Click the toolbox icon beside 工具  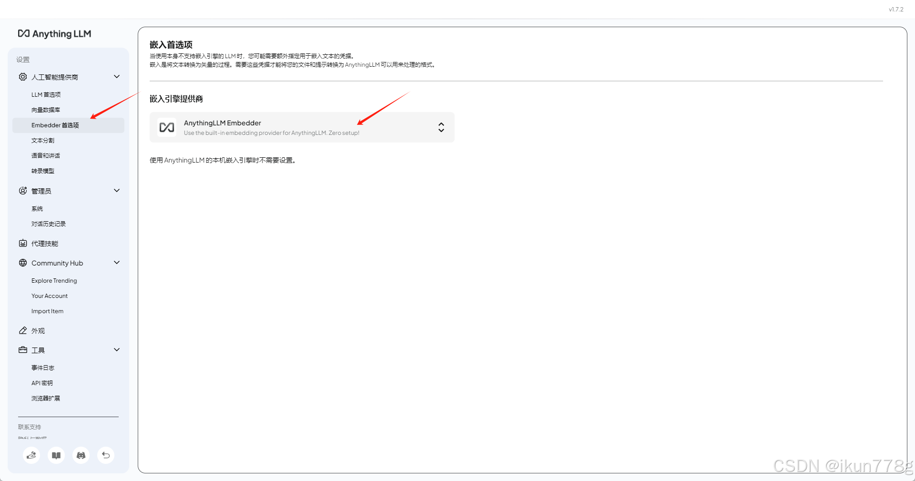[23, 350]
